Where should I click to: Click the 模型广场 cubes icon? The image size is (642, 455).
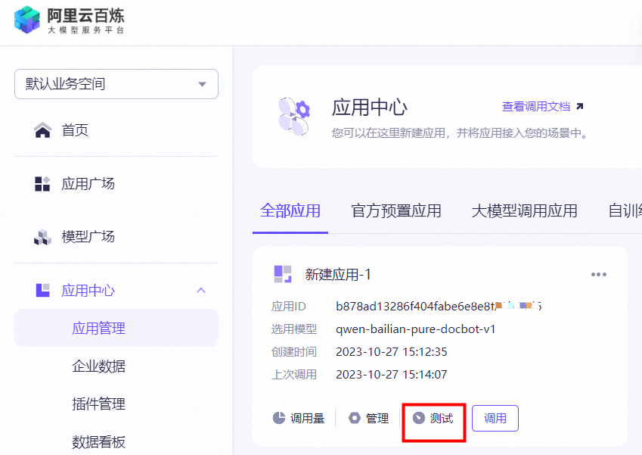(42, 237)
